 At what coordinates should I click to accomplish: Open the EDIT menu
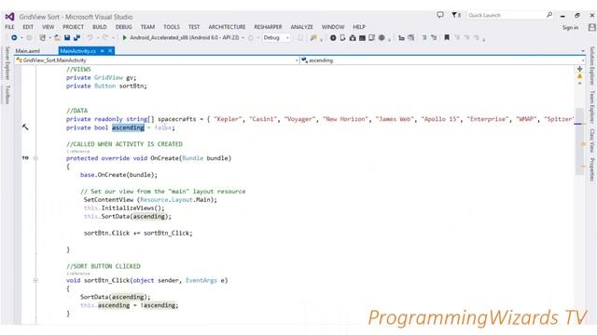click(x=28, y=27)
